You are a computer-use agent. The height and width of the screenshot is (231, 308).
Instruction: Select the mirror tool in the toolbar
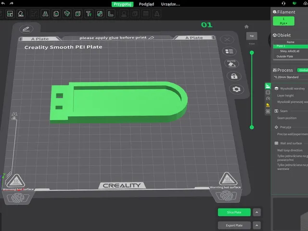[45, 14]
